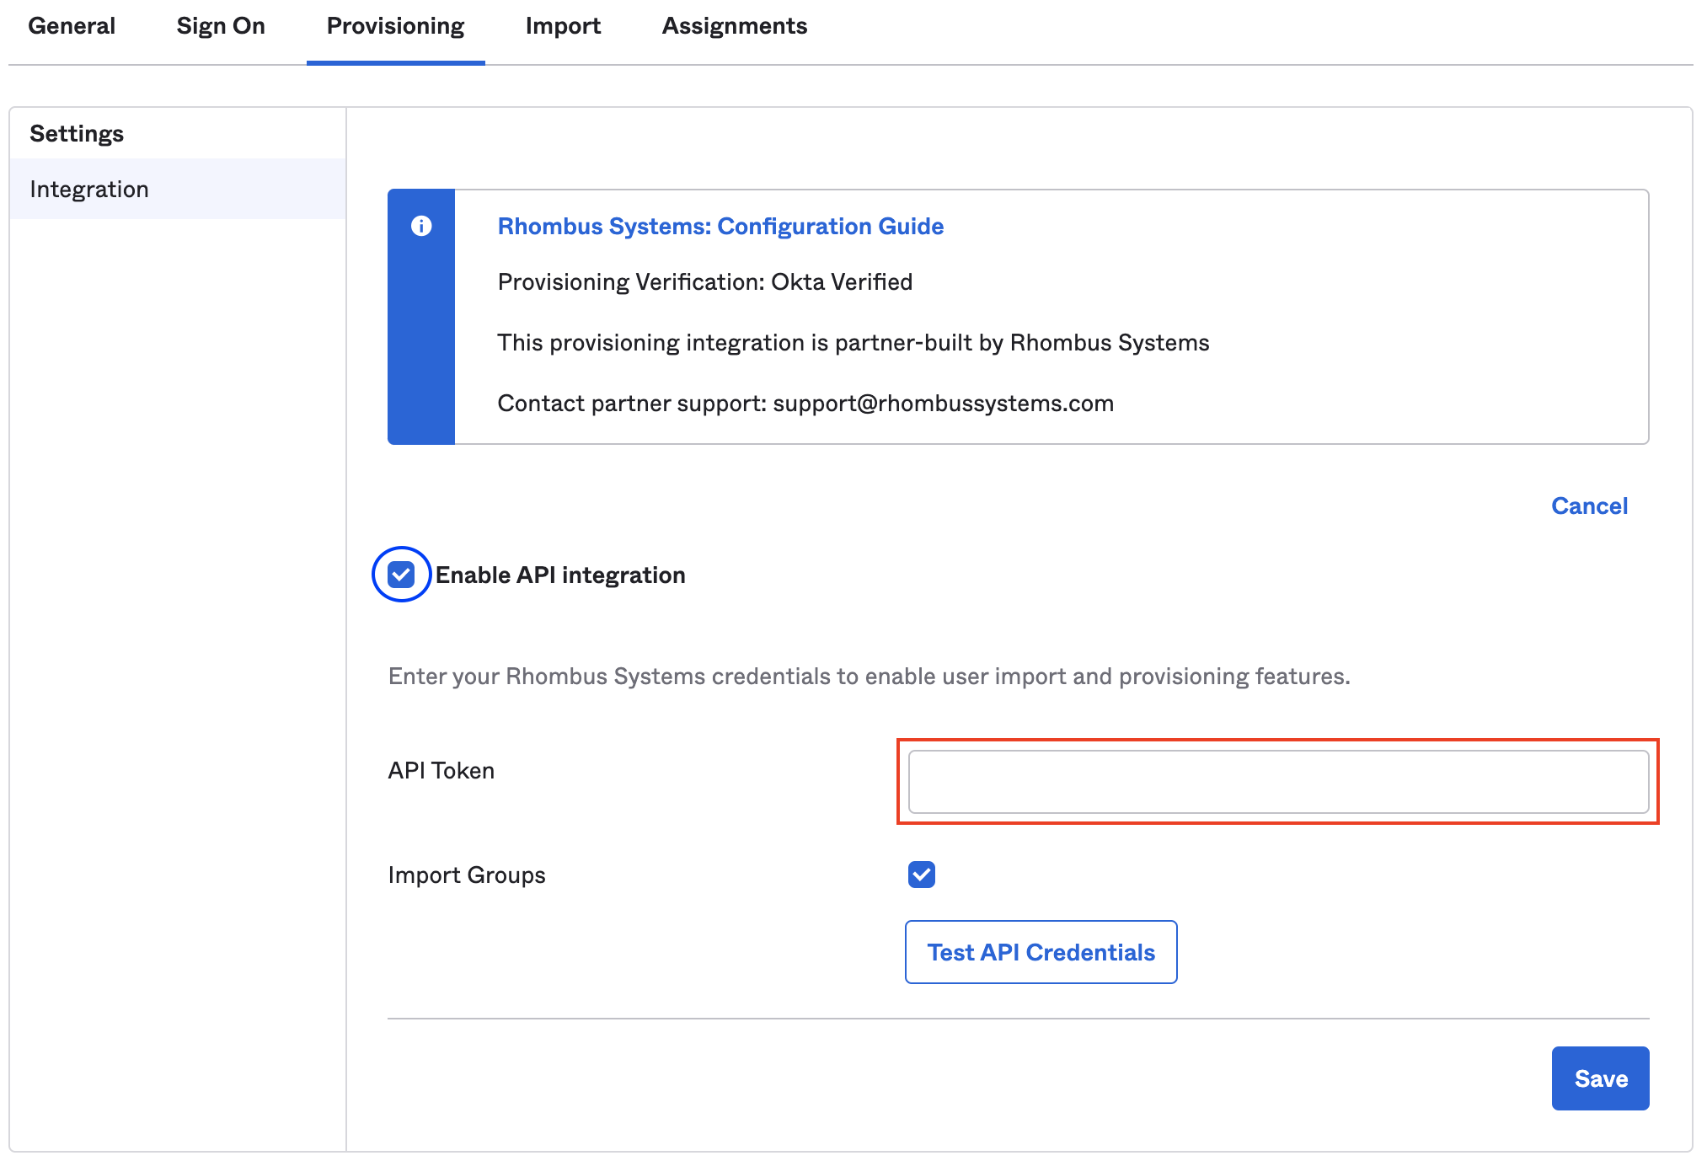Image resolution: width=1707 pixels, height=1161 pixels.
Task: Open the Import tab
Action: click(x=563, y=26)
